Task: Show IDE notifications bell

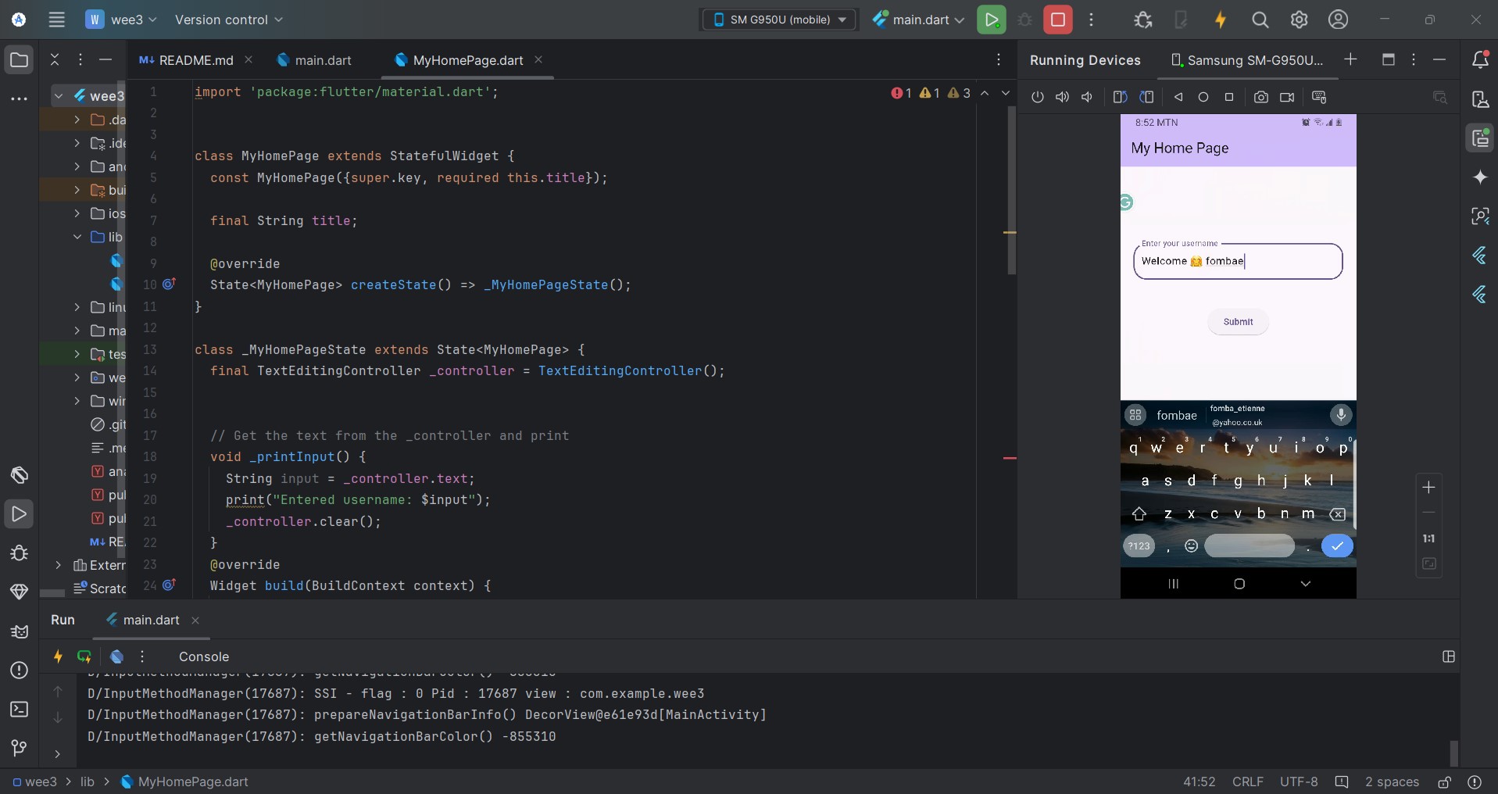Action: [1480, 60]
